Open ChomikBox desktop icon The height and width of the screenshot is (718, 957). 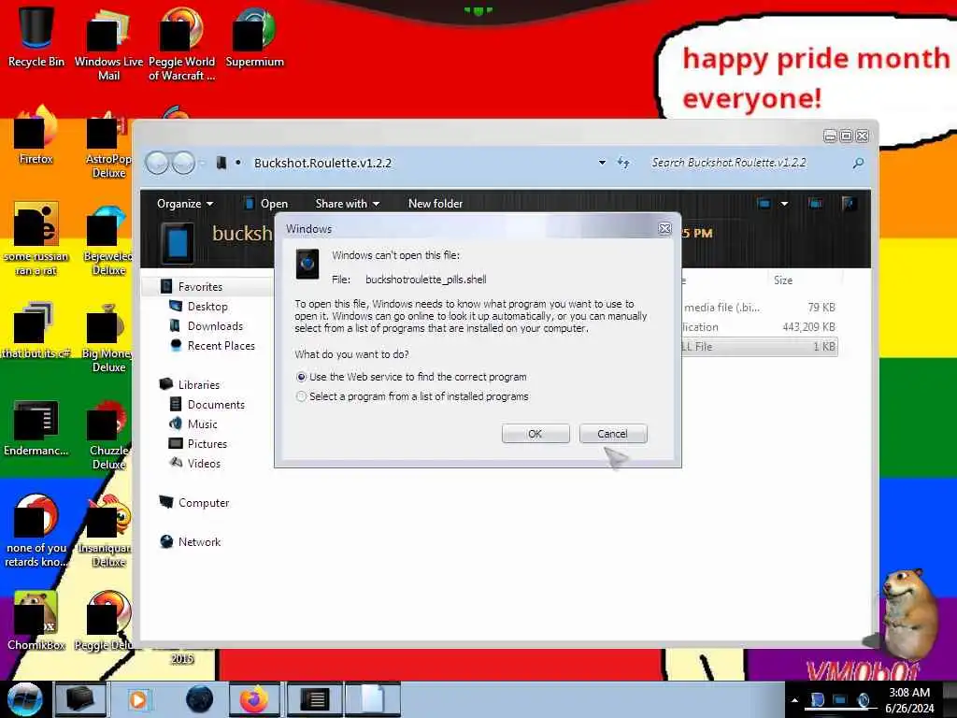coord(36,621)
